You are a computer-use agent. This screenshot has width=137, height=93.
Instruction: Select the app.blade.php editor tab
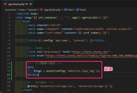click(18, 4)
